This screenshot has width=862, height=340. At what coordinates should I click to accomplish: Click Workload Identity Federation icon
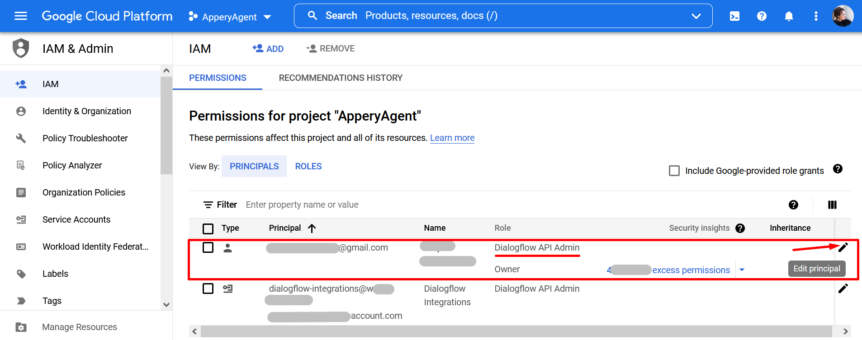[x=21, y=247]
